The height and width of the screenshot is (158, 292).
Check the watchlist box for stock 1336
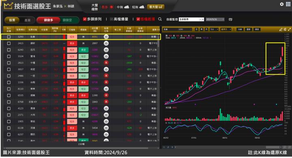click(9, 82)
